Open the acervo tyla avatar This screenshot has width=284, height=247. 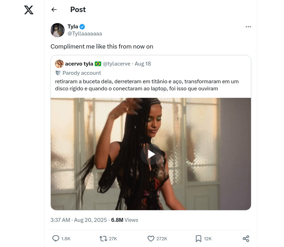click(59, 64)
